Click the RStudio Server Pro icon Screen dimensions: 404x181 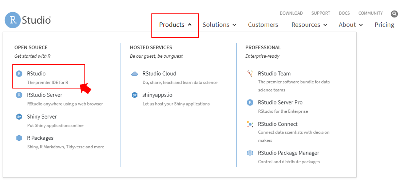pyautogui.click(x=250, y=102)
